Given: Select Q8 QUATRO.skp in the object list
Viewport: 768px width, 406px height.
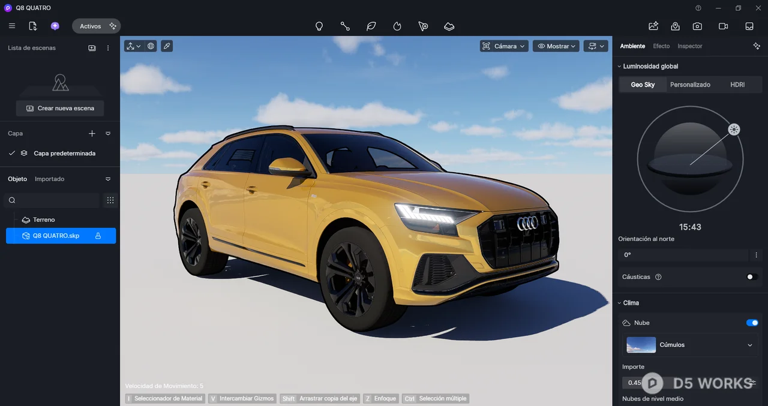Looking at the screenshot, I should [61, 236].
